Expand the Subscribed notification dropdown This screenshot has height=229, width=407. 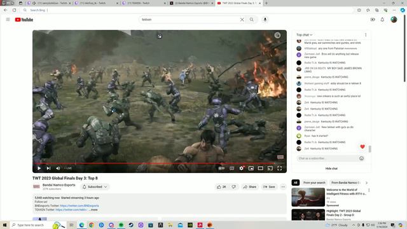(x=95, y=186)
